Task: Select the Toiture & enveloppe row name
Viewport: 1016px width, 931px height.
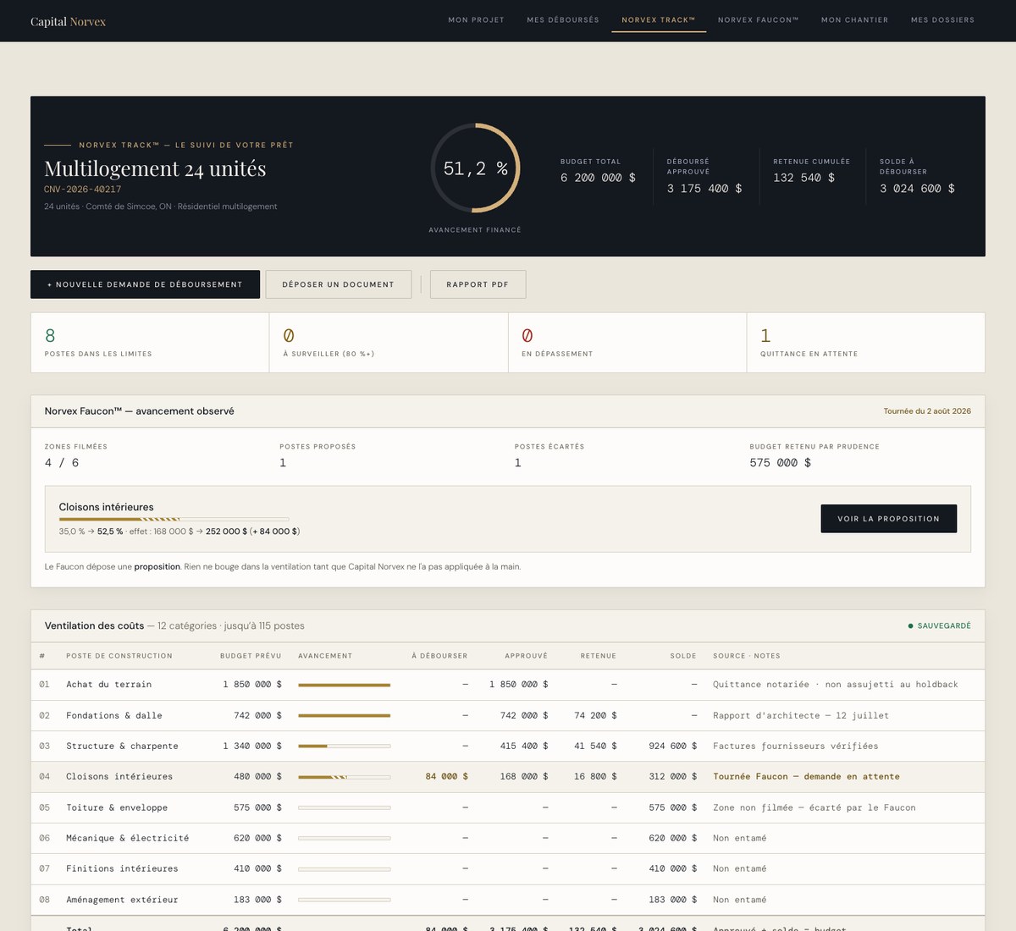Action: [x=117, y=808]
